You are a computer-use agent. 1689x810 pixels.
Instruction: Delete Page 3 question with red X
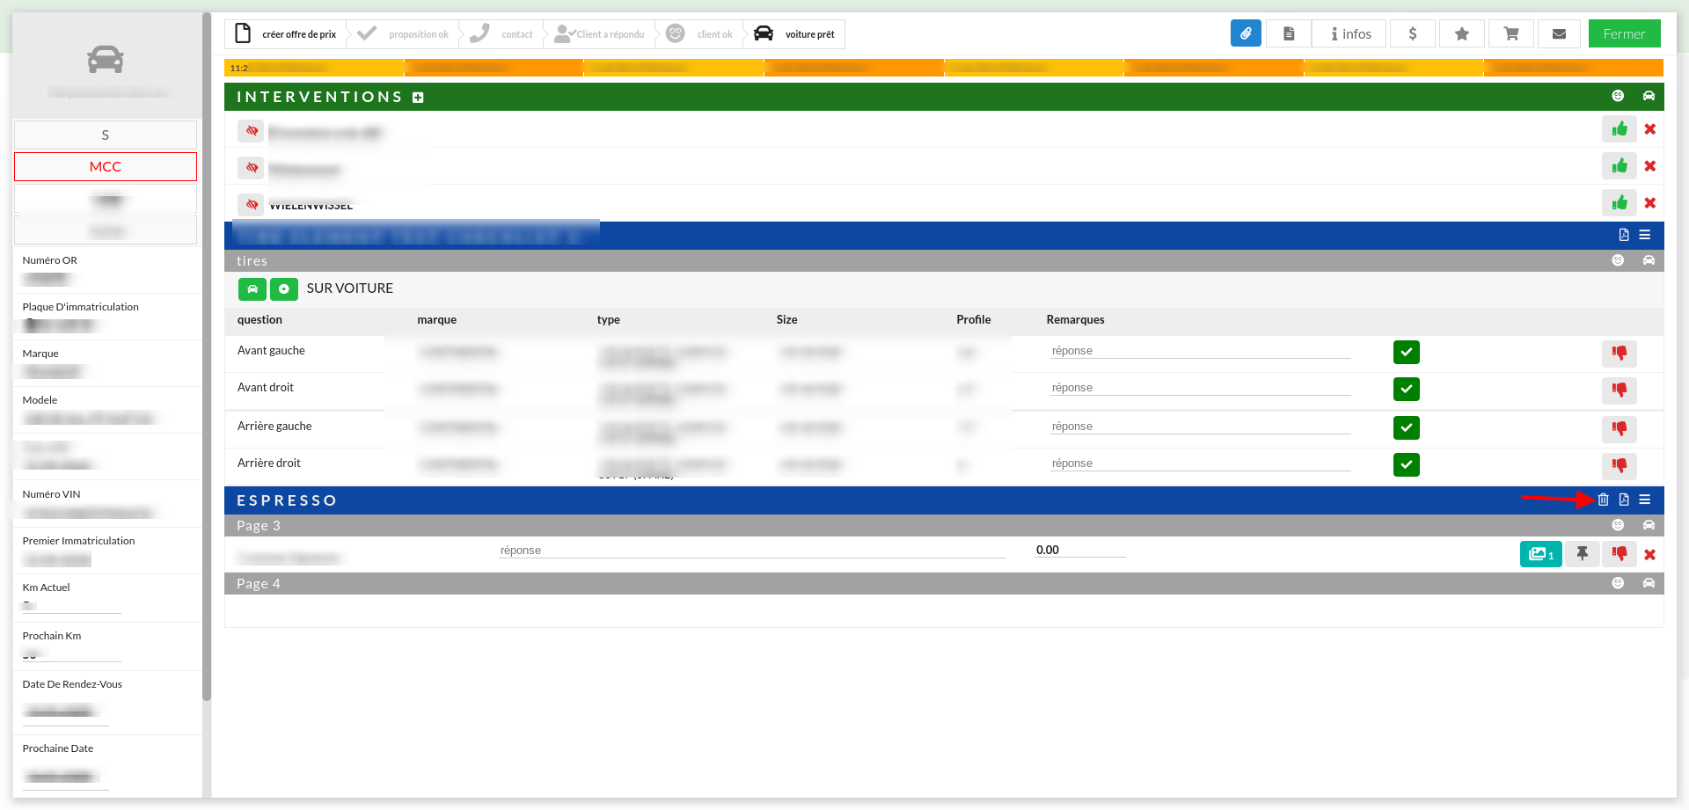pyautogui.click(x=1650, y=555)
